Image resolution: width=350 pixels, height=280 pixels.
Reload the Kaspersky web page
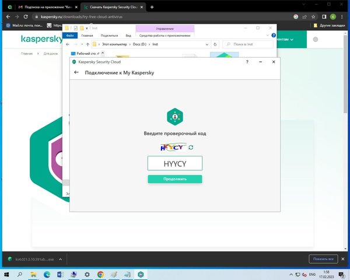(26, 17)
